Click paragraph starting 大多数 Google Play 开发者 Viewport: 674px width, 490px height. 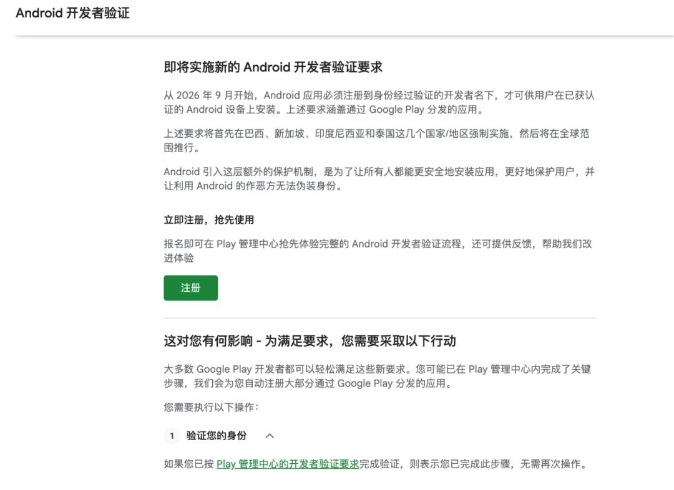click(378, 376)
